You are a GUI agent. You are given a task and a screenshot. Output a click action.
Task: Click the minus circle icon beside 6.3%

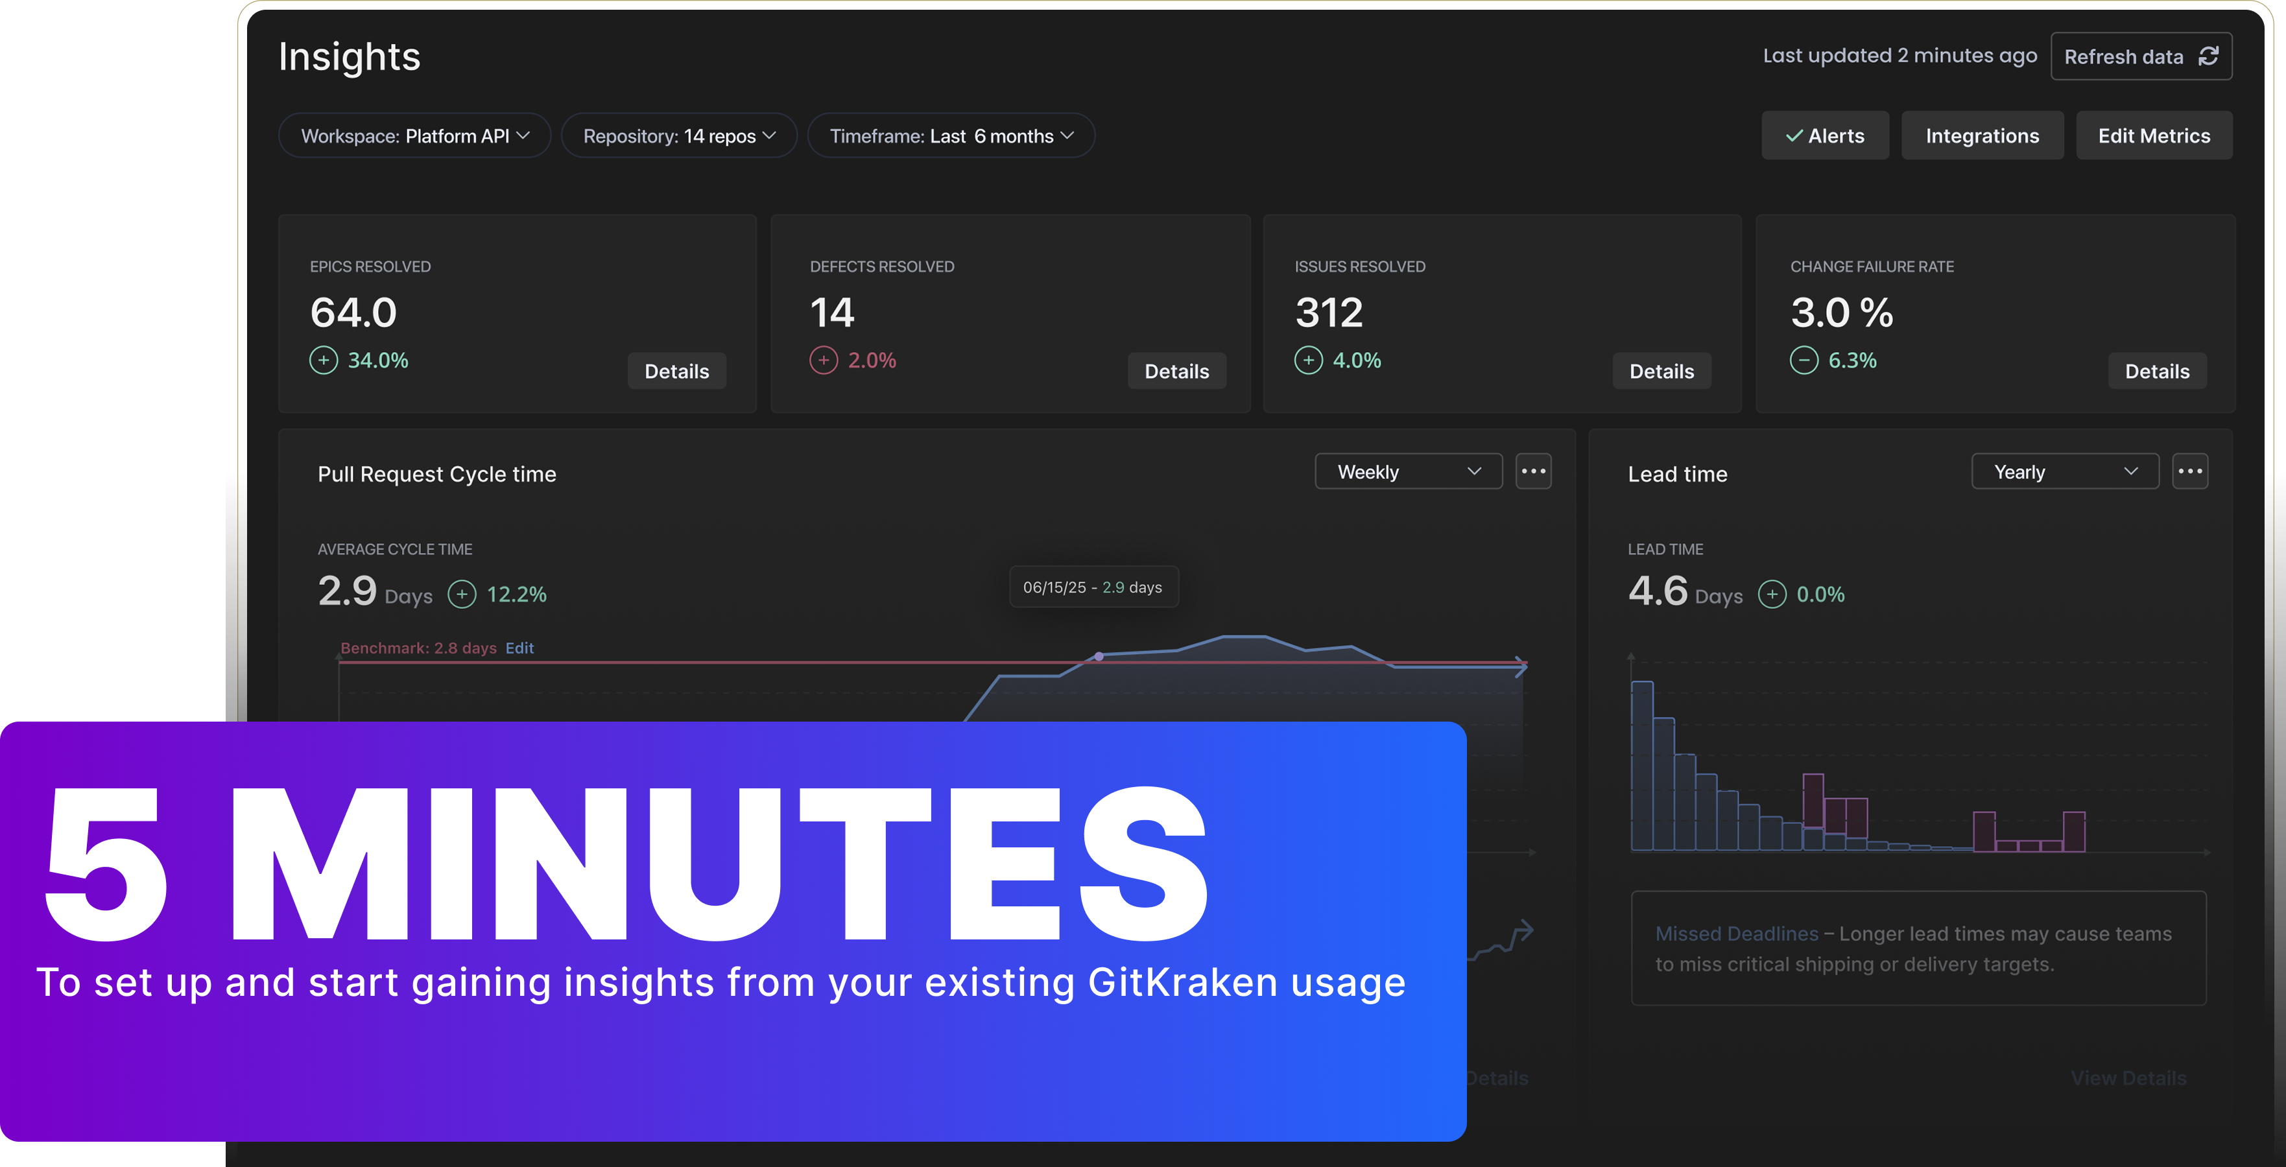1804,360
